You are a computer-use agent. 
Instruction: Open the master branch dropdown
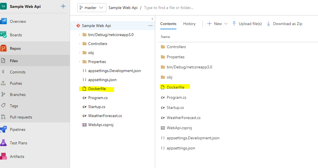pyautogui.click(x=92, y=8)
